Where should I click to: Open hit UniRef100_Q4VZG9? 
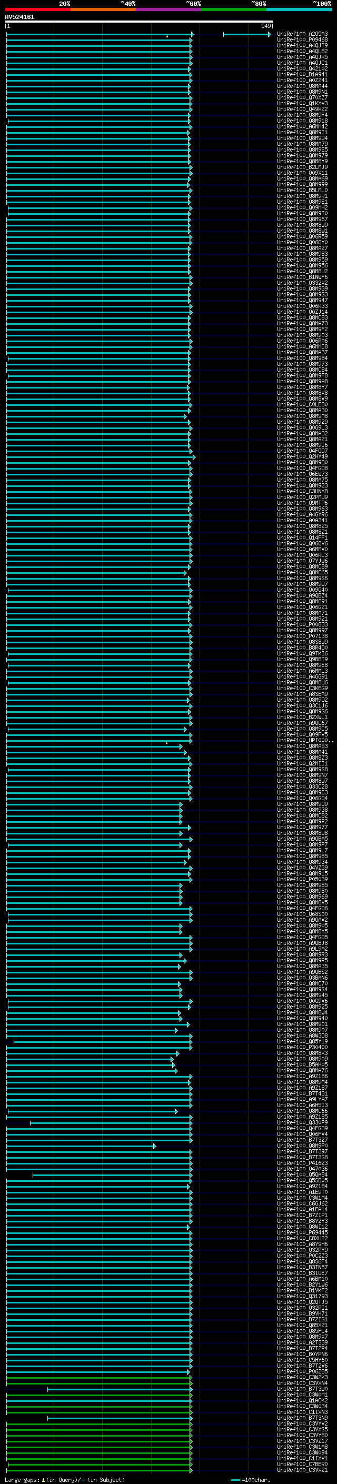(302, 868)
